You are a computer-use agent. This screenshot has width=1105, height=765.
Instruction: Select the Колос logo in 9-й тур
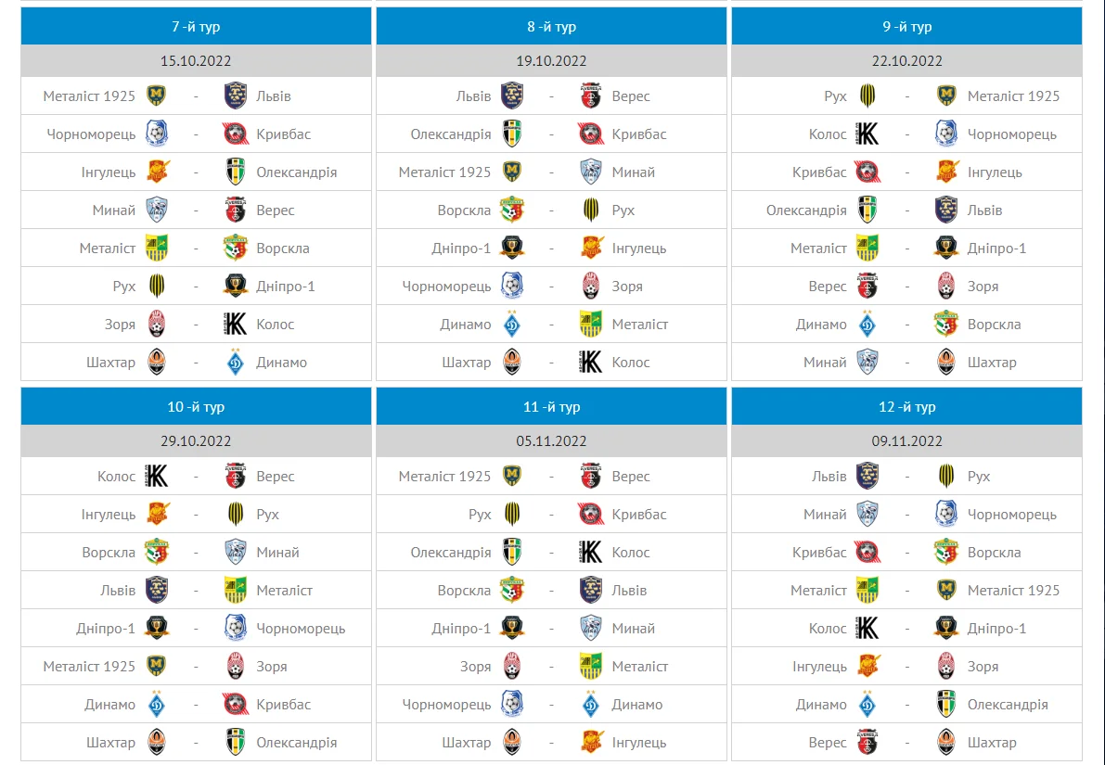point(867,134)
